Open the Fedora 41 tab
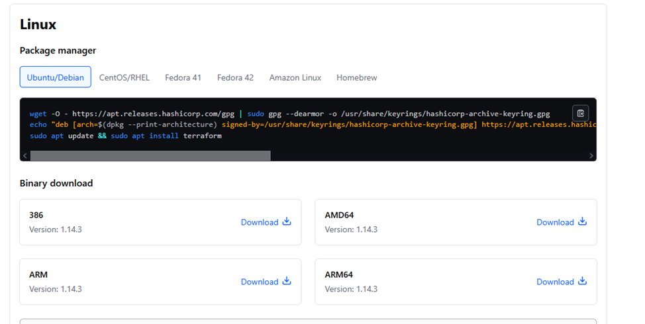Image resolution: width=645 pixels, height=324 pixels. click(183, 77)
